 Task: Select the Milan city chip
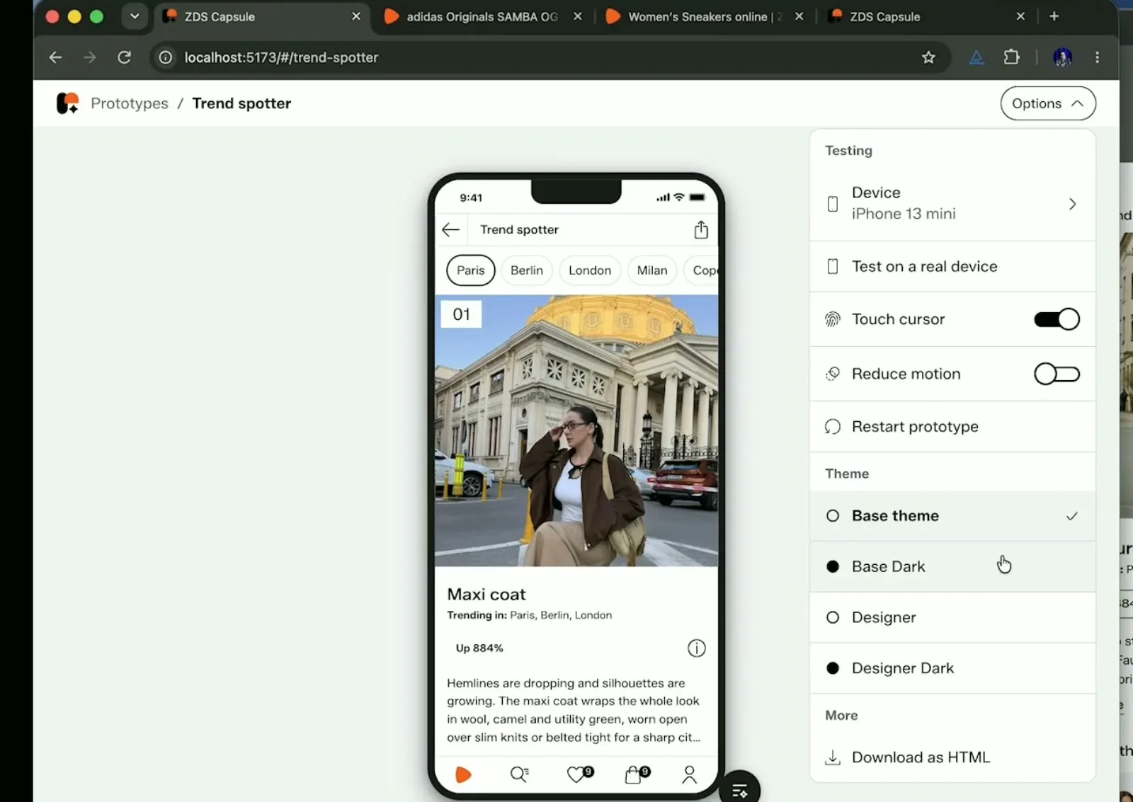652,270
